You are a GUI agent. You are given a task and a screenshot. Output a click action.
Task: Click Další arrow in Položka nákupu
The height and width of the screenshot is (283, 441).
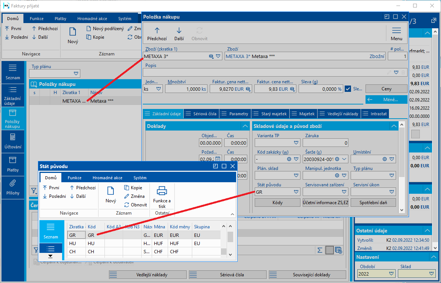click(179, 30)
